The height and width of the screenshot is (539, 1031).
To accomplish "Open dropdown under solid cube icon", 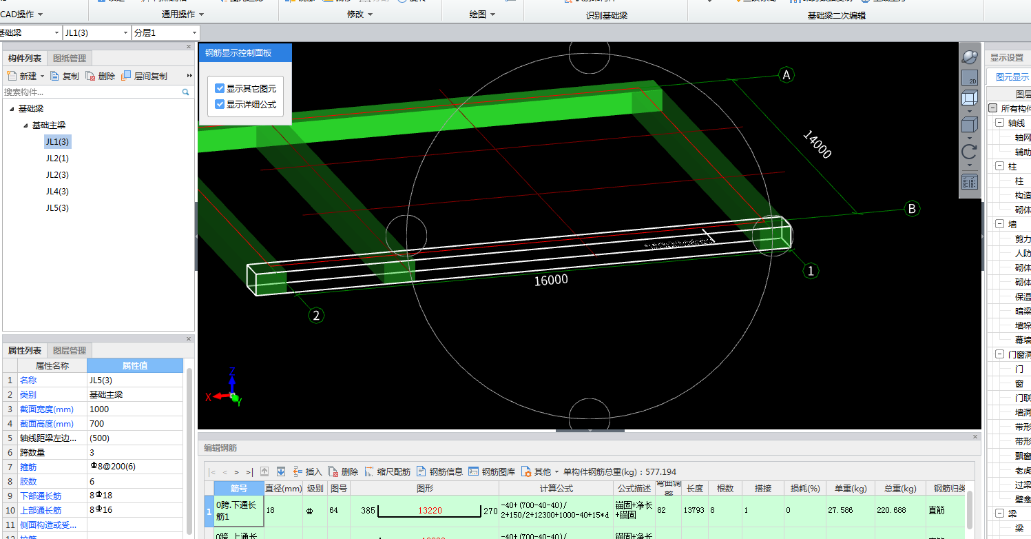I will click(970, 138).
